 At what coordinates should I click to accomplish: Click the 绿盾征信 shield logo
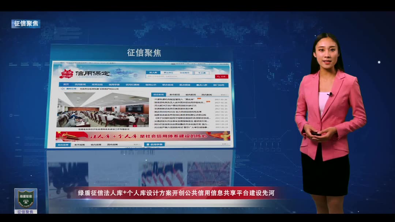[x=25, y=198]
